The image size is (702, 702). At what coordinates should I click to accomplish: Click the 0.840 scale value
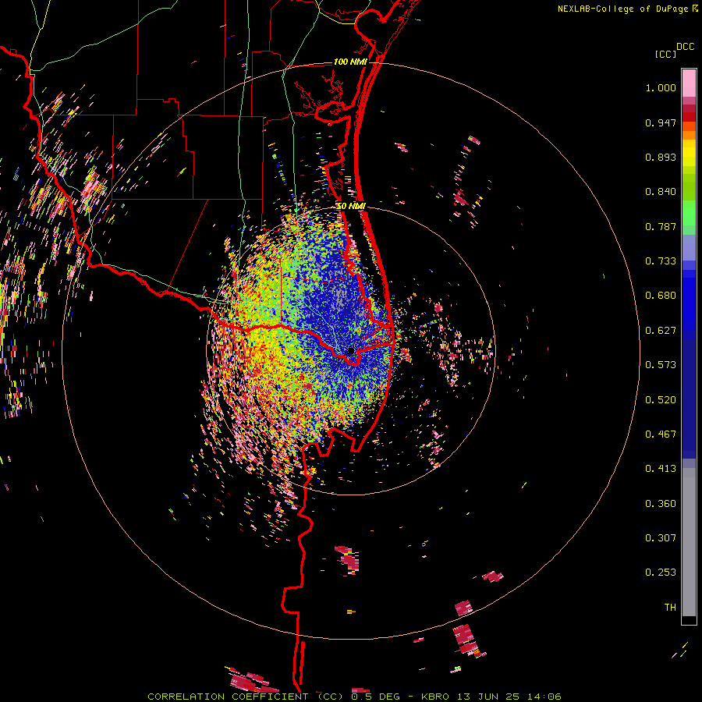(661, 192)
